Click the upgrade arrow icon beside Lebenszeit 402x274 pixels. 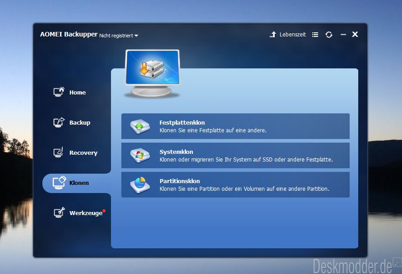coord(273,34)
